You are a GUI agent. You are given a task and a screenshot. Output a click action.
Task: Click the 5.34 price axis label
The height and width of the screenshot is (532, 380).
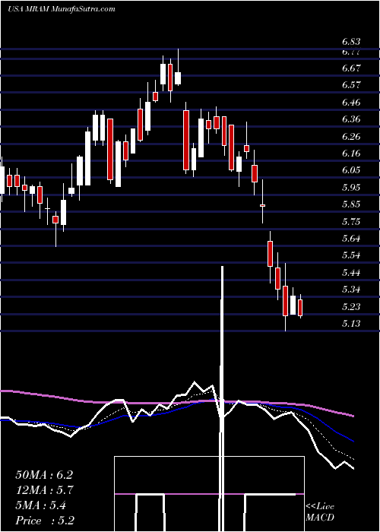point(351,290)
